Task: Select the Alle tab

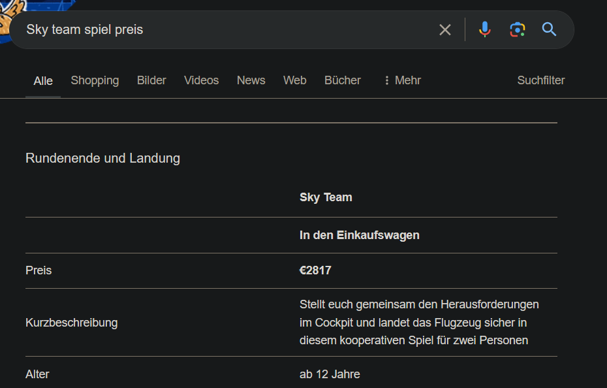Action: point(43,80)
